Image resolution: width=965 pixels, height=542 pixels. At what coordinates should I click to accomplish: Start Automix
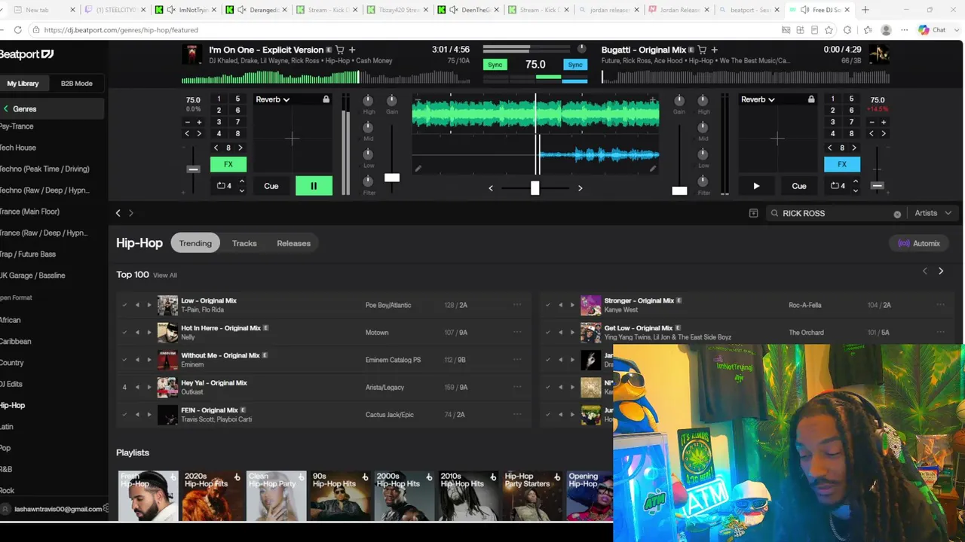(919, 243)
